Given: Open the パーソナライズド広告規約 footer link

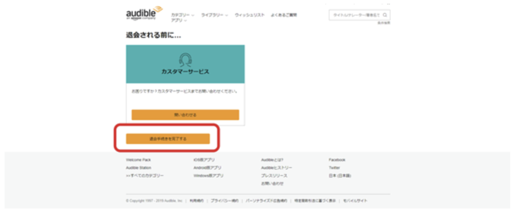Looking at the screenshot, I should pos(267,201).
